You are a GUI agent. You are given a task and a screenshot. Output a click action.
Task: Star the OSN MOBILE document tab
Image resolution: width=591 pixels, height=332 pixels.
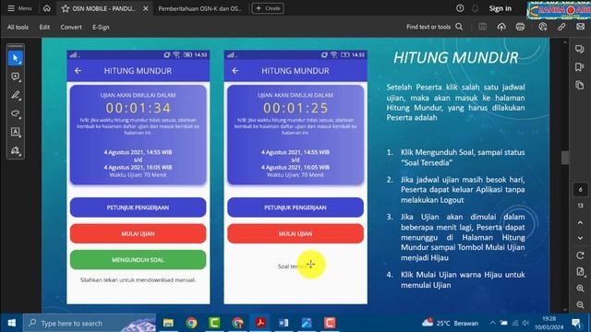click(66, 8)
